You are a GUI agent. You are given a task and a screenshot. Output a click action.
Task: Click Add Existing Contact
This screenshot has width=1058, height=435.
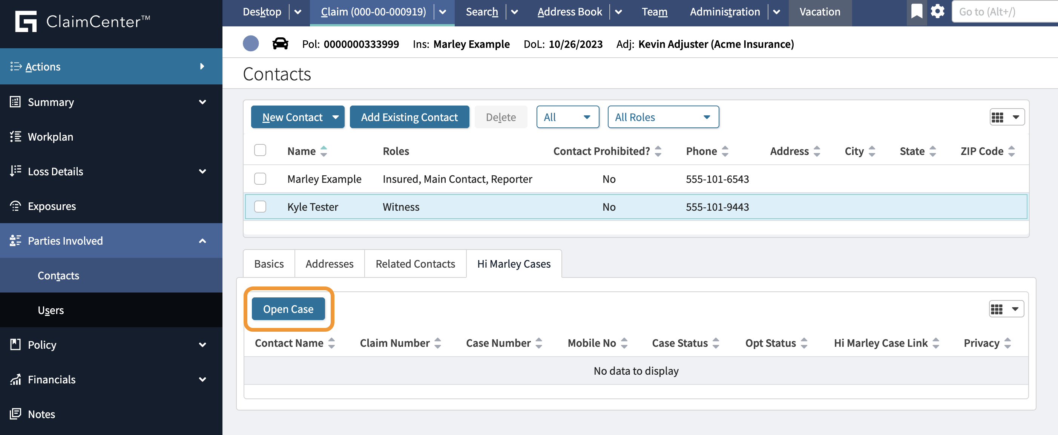tap(409, 116)
